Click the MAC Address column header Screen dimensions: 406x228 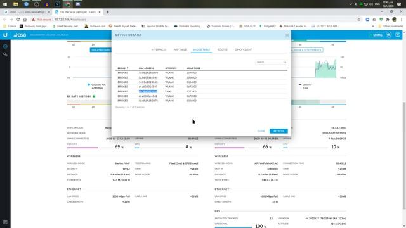pyautogui.click(x=147, y=68)
